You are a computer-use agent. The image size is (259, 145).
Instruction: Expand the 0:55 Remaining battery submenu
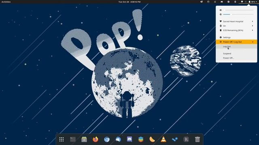(236, 30)
